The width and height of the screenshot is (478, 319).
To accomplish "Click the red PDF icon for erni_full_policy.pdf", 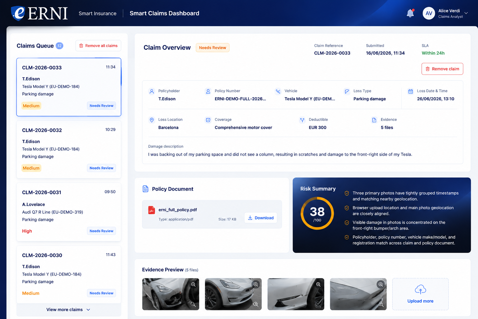I will pos(152,210).
